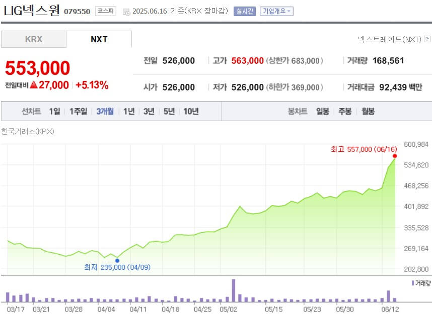
Task: Select the 1년 line chart period
Action: 129,112
